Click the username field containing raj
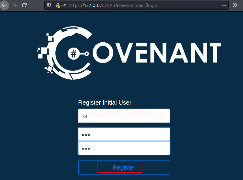The width and height of the screenshot is (243, 180). (124, 116)
